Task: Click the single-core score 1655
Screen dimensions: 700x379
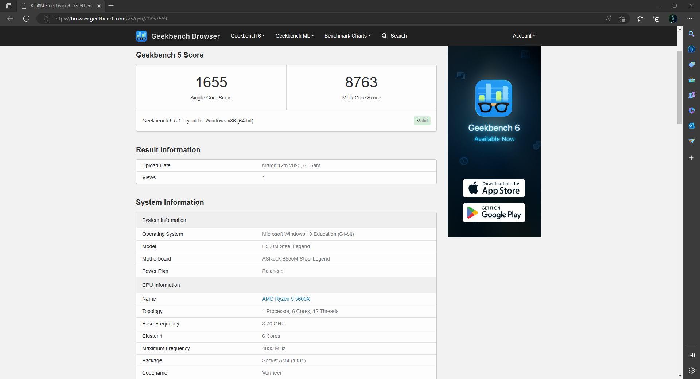Action: point(211,82)
